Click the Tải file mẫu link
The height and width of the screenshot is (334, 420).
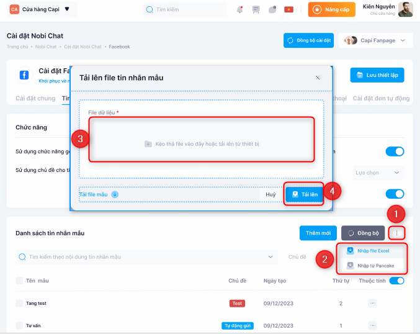pyautogui.click(x=98, y=194)
